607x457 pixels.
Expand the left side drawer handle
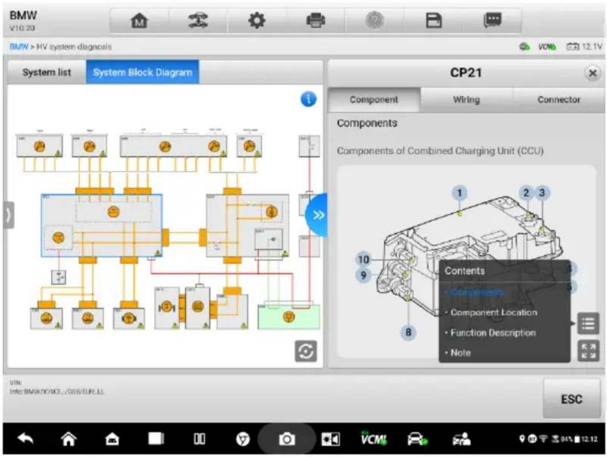pyautogui.click(x=9, y=215)
